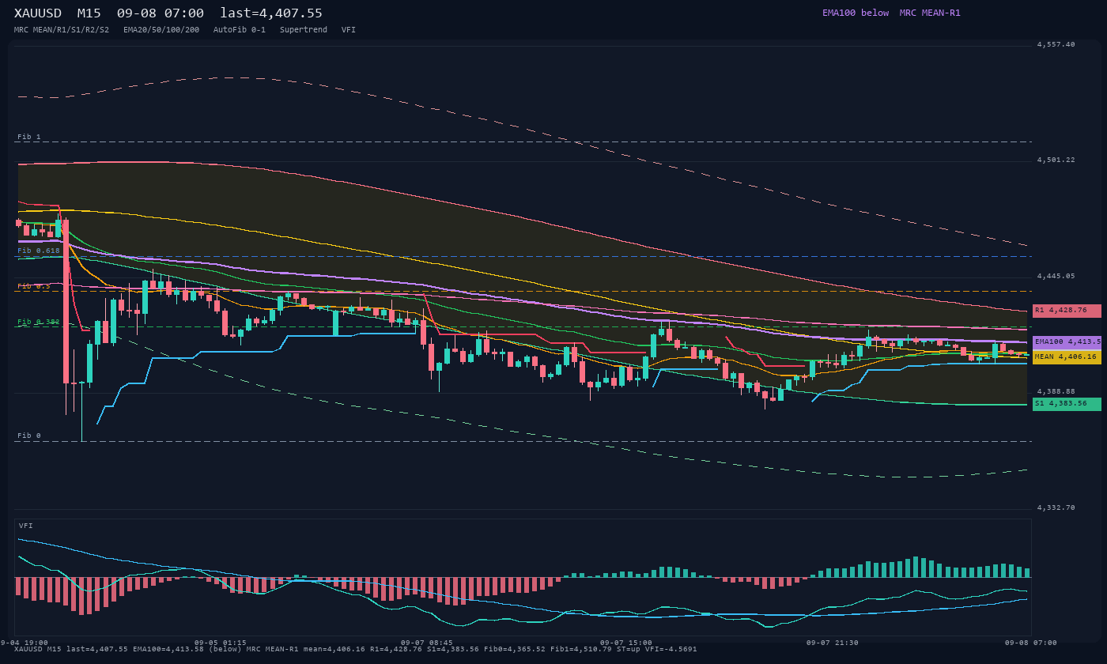Select the EMA20/50/100/200 indicator label
Viewport: 1107px width, 664px height.
pyautogui.click(x=161, y=30)
